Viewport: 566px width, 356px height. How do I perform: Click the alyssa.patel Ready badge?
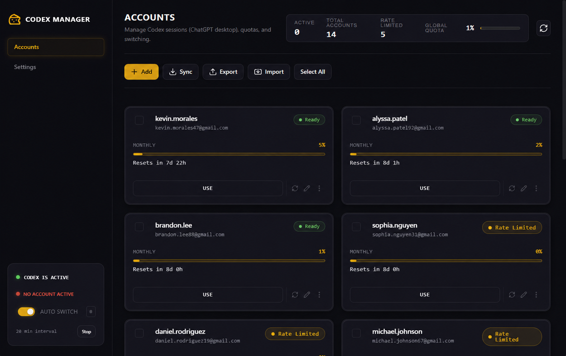click(x=526, y=120)
